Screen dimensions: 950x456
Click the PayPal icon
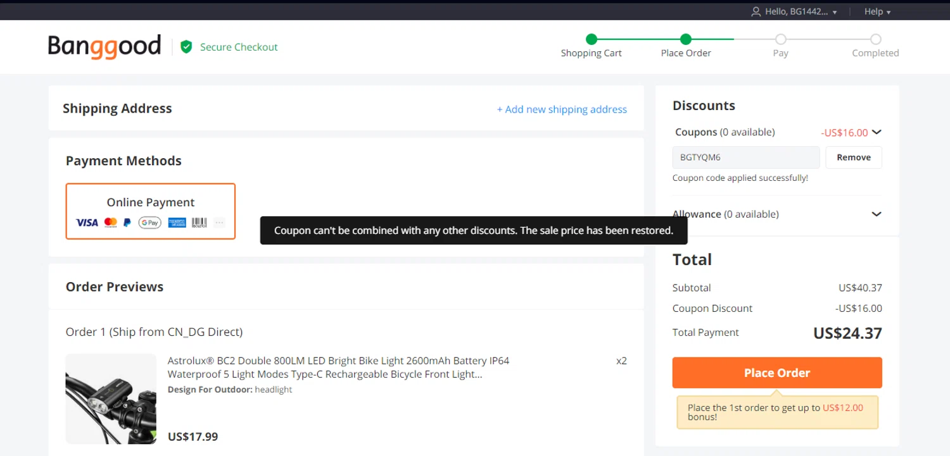coord(127,223)
